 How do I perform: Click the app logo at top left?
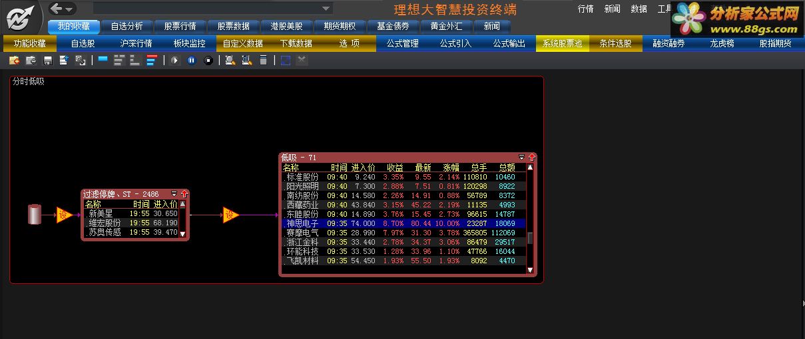click(x=21, y=17)
